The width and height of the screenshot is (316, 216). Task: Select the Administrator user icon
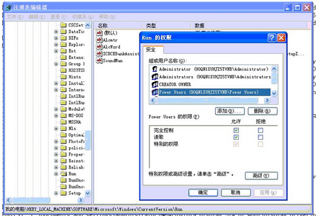click(x=155, y=69)
